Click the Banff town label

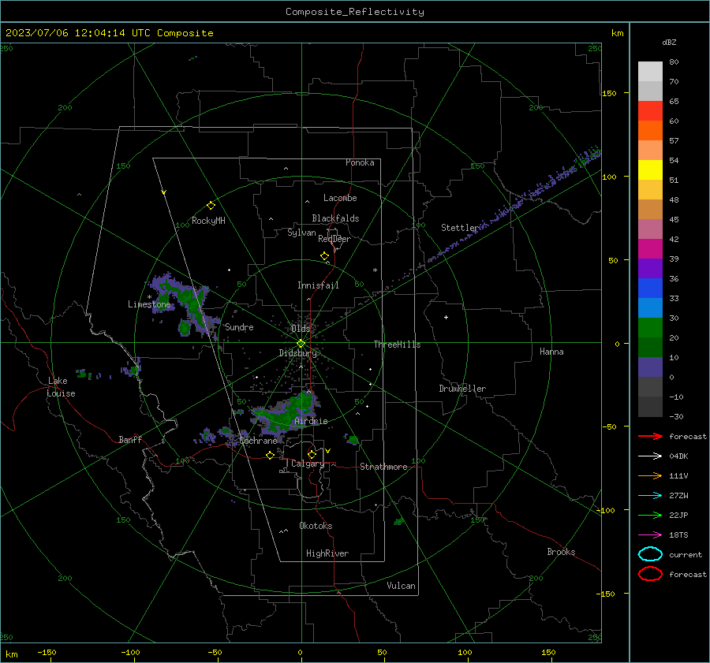click(x=130, y=439)
